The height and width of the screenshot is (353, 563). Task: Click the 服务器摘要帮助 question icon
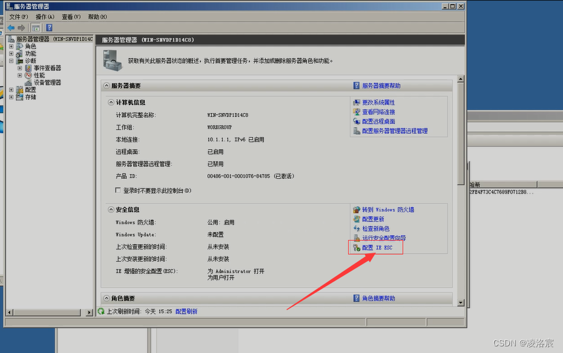(357, 86)
